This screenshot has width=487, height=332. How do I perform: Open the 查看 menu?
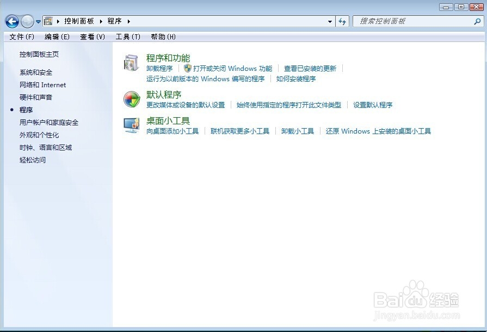[92, 37]
